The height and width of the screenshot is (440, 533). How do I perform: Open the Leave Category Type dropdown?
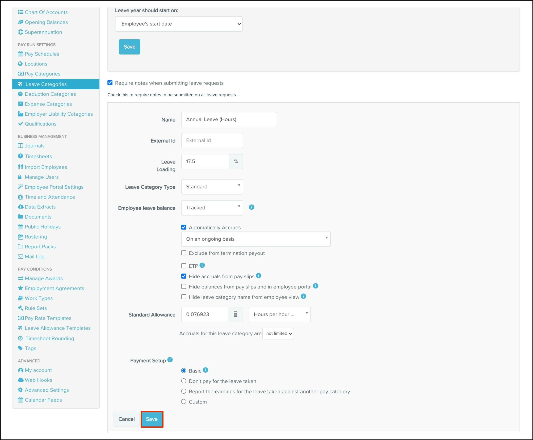coord(212,187)
